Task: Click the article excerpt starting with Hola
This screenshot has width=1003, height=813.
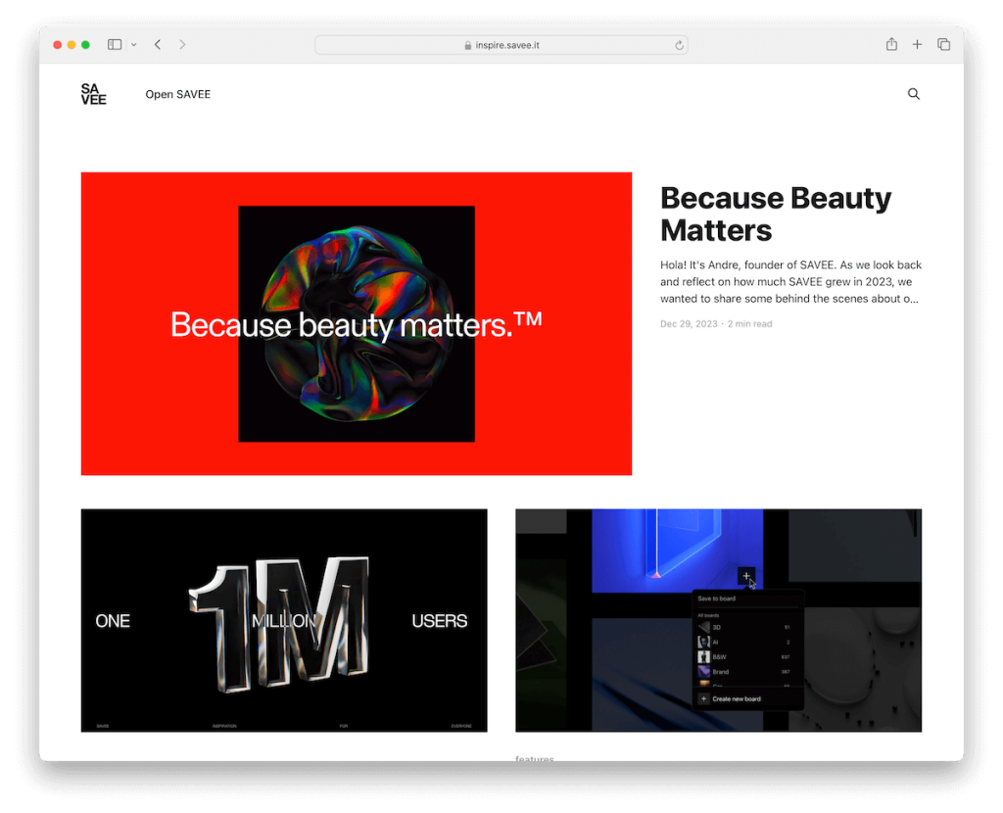Action: coord(790,282)
